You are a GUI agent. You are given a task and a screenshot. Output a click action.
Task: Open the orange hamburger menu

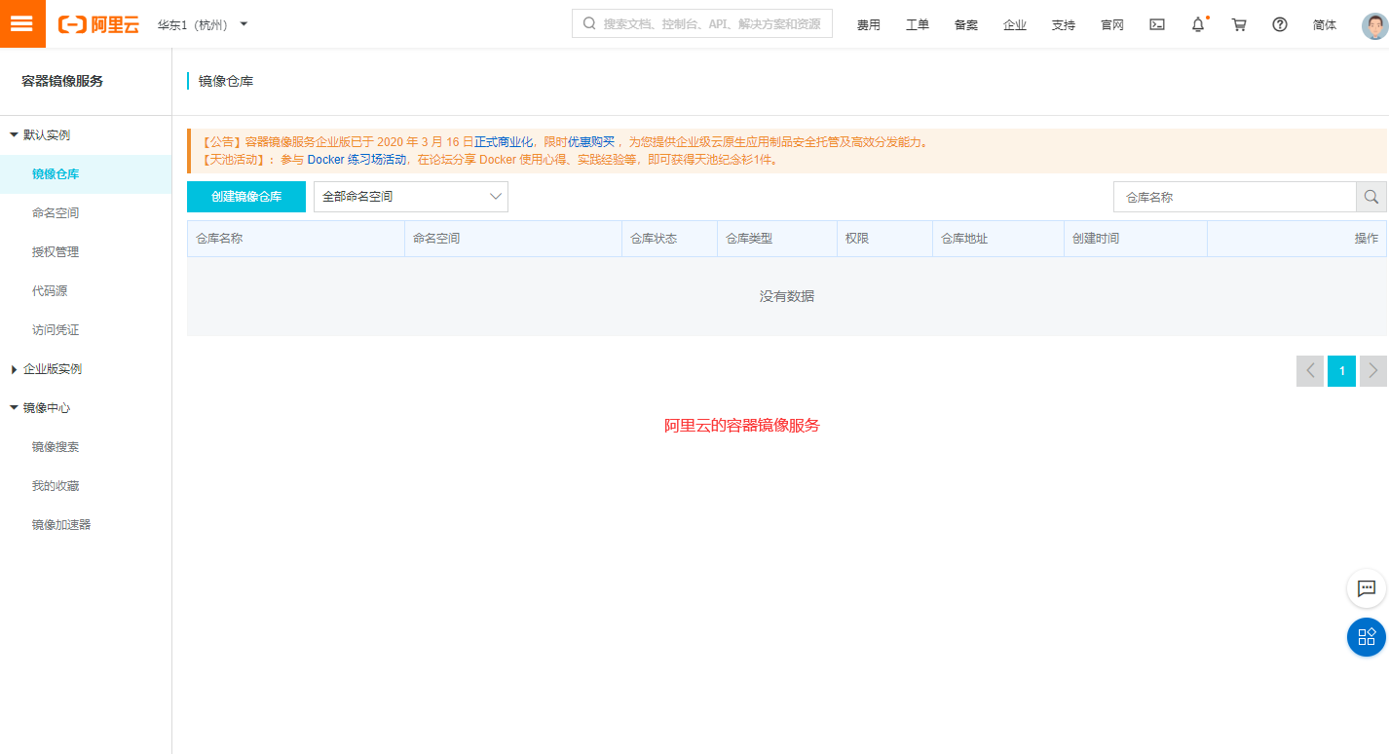(22, 23)
